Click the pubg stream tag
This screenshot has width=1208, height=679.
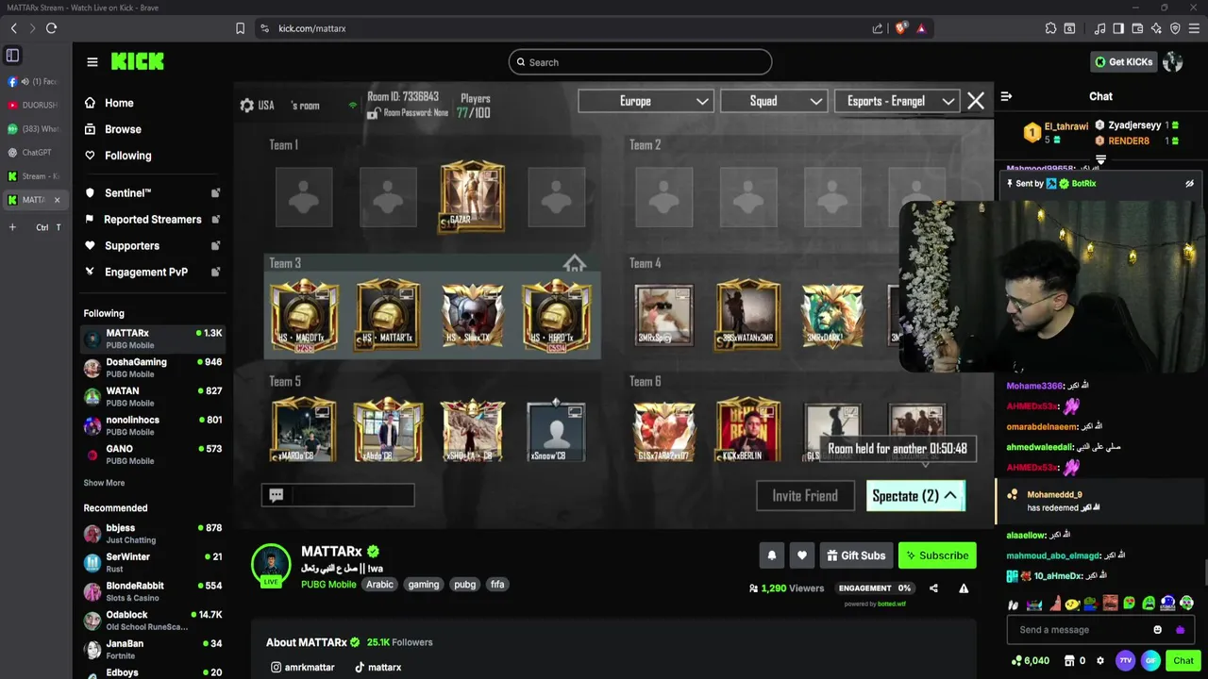point(465,585)
